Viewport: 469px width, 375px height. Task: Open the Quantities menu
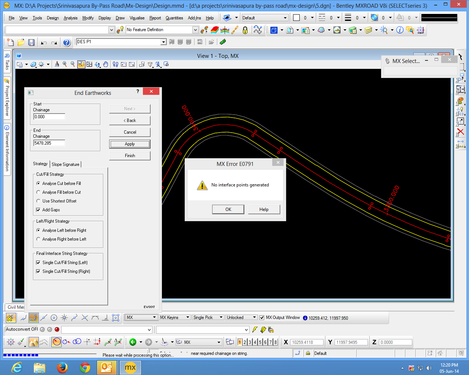[x=174, y=18]
